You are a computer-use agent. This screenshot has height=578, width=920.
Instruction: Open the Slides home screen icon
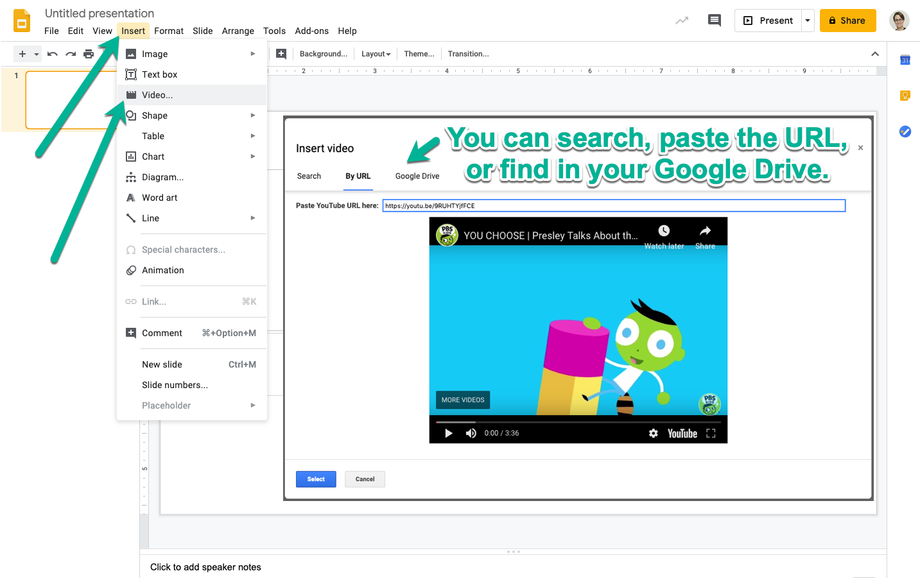(x=21, y=20)
